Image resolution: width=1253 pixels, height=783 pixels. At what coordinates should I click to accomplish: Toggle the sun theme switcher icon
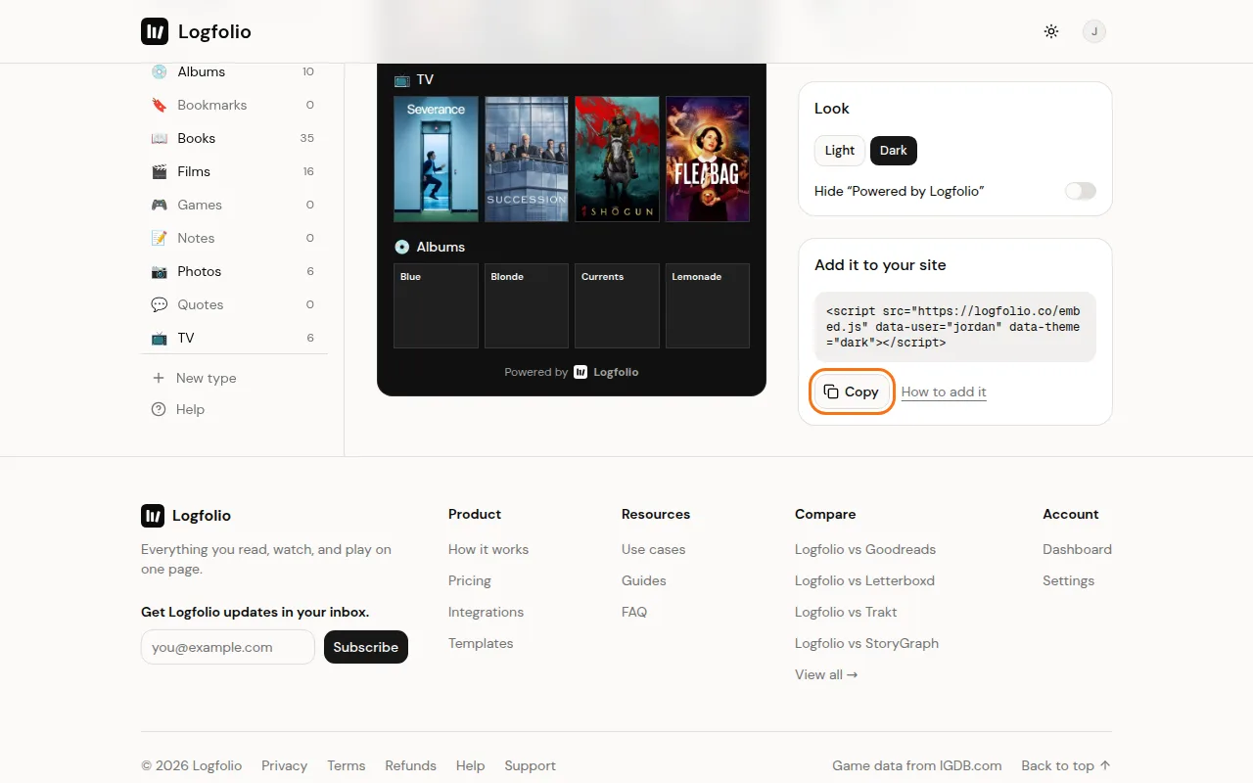point(1051,31)
